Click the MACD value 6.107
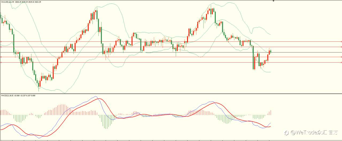The width and height of the screenshot is (342, 141). pyautogui.click(x=28, y=96)
